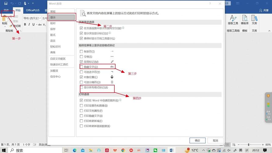Click the Windows Start button
Screen dimensions: 272x153
(4, 150)
